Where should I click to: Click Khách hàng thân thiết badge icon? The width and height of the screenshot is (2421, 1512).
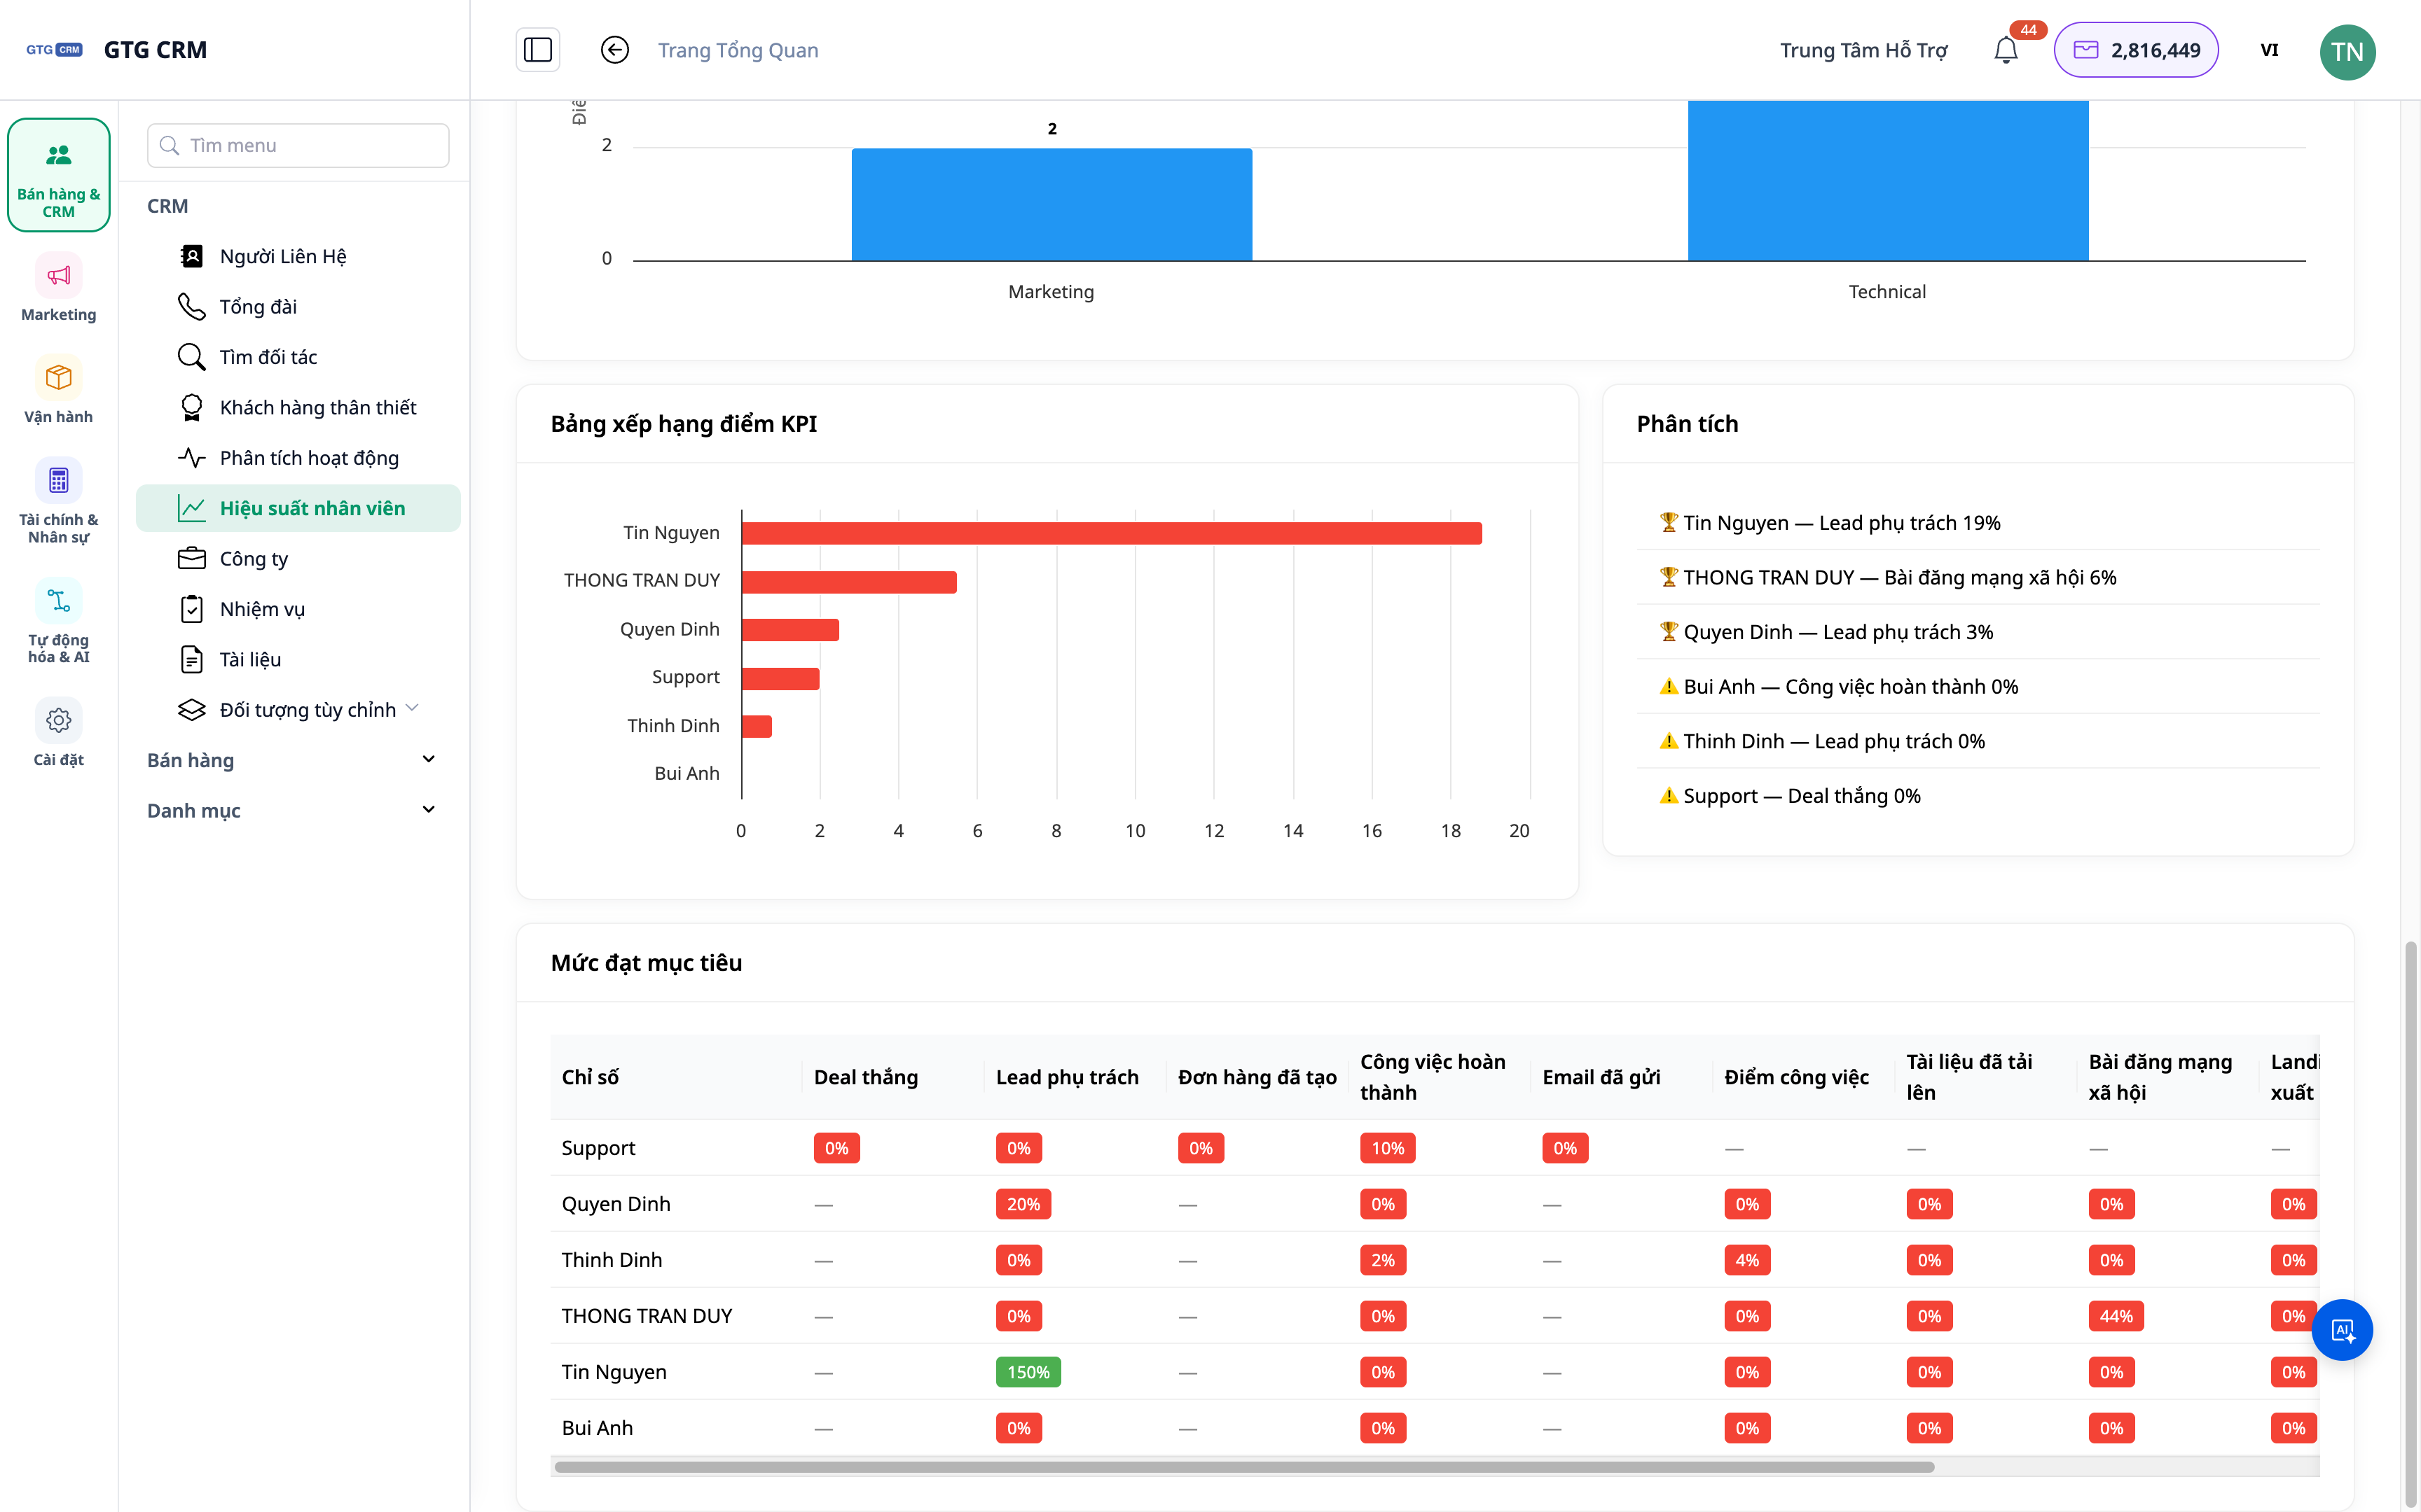[191, 407]
